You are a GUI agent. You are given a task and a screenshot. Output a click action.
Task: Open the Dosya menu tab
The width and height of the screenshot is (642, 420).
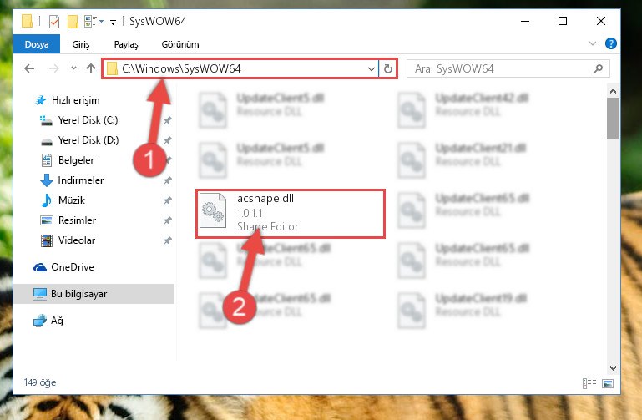(37, 44)
